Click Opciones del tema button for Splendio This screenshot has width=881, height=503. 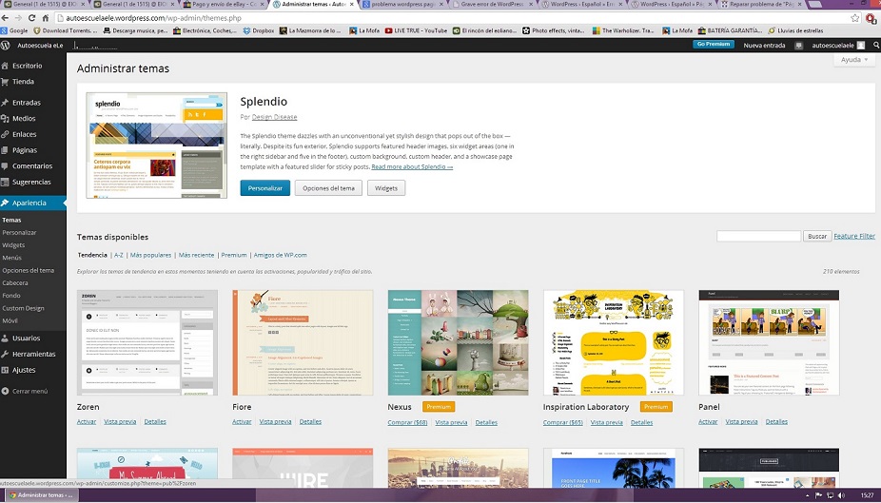click(328, 188)
